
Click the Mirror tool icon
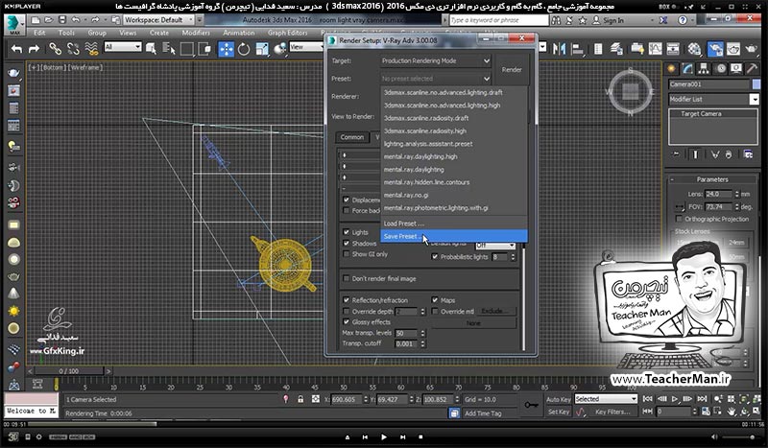click(x=559, y=49)
